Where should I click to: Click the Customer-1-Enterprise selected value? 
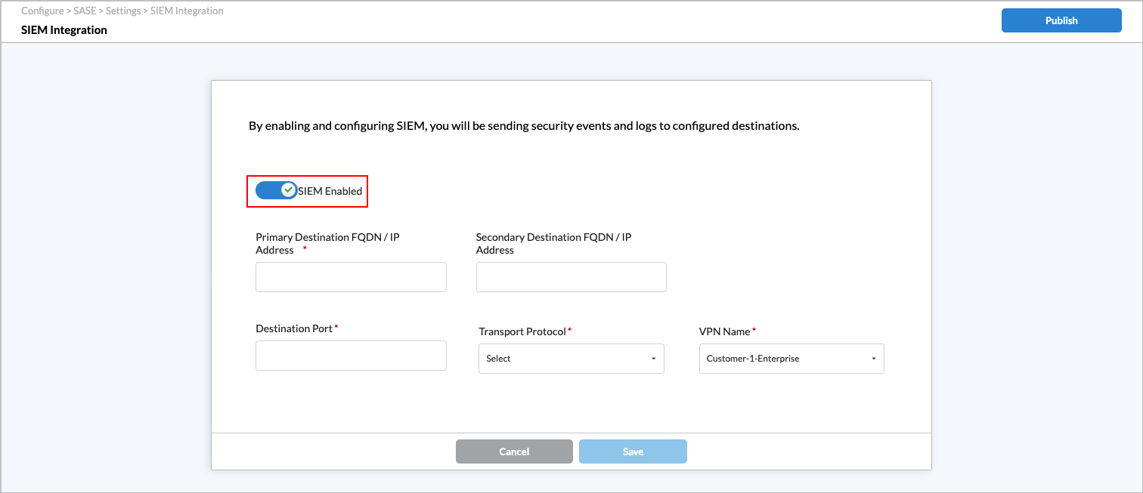tap(752, 359)
